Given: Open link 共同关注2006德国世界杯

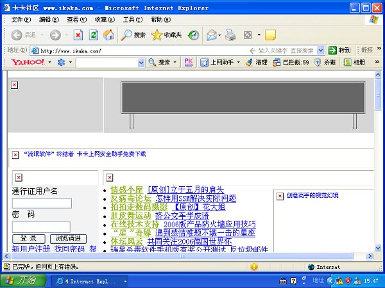Looking at the screenshot, I should pos(189,242).
